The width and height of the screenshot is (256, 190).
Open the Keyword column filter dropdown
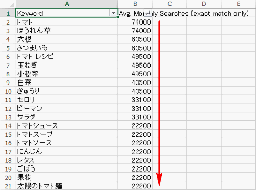point(113,13)
